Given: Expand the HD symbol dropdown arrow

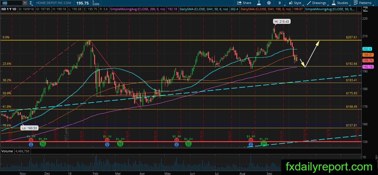Looking at the screenshot, I should coord(25,3).
